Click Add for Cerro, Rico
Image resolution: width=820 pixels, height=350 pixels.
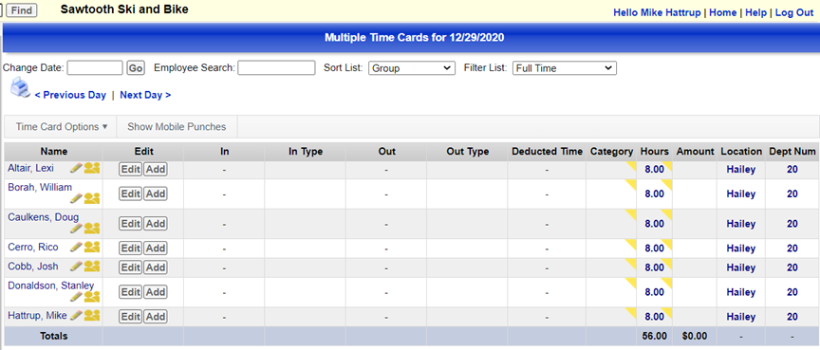[x=156, y=249]
